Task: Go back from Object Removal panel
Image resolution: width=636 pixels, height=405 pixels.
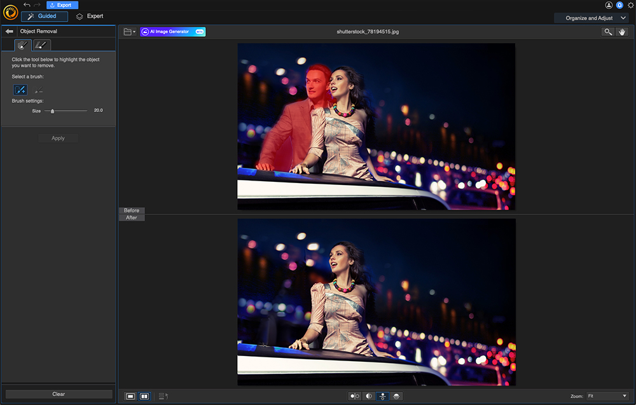Action: [9, 31]
